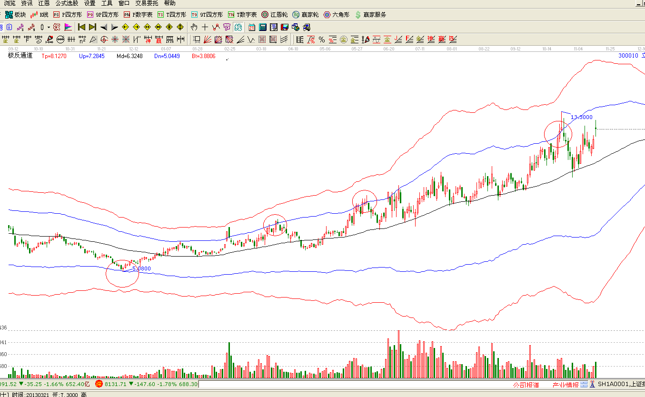Click the save floppy disk icon
645x397 pixels.
(x=285, y=27)
